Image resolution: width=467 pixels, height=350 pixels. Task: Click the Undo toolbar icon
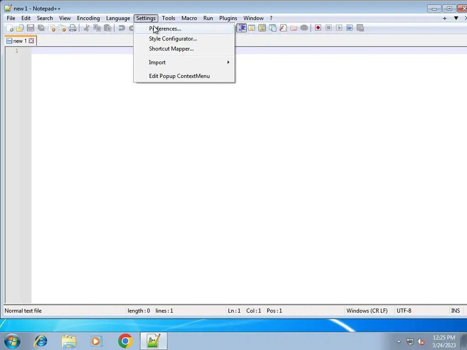click(121, 28)
